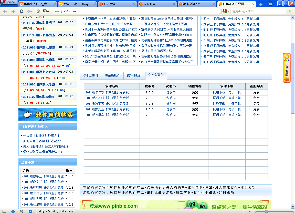The width and height of the screenshot is (295, 214).
Task: Open the password wand key icon
Action: click(x=29, y=11)
